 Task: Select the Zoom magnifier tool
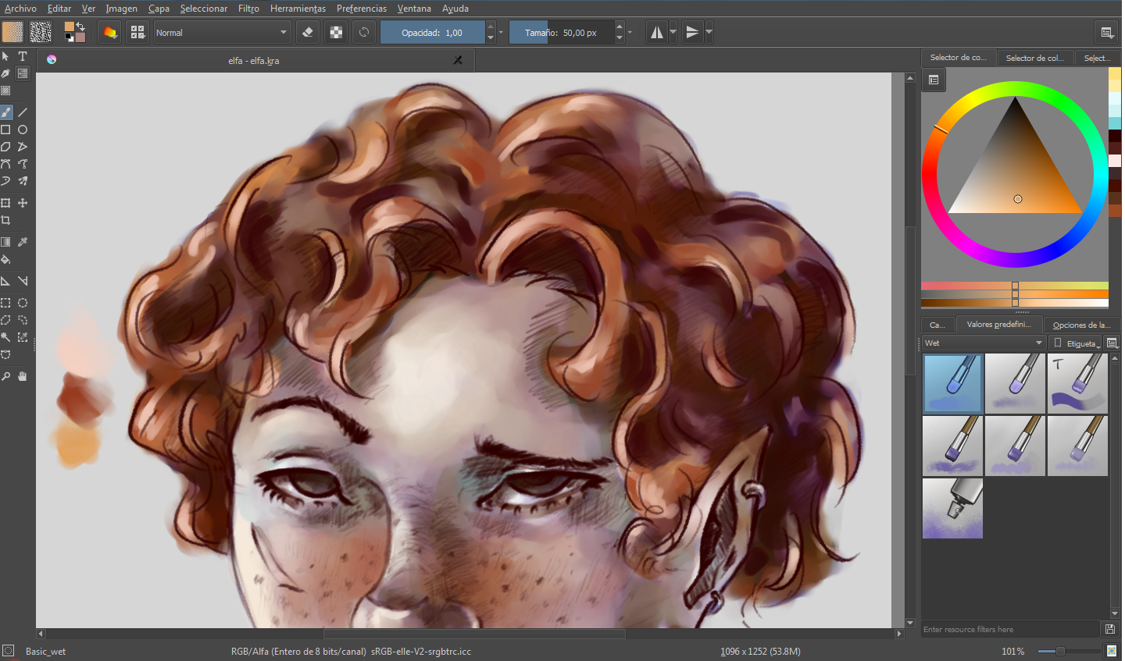(x=5, y=376)
